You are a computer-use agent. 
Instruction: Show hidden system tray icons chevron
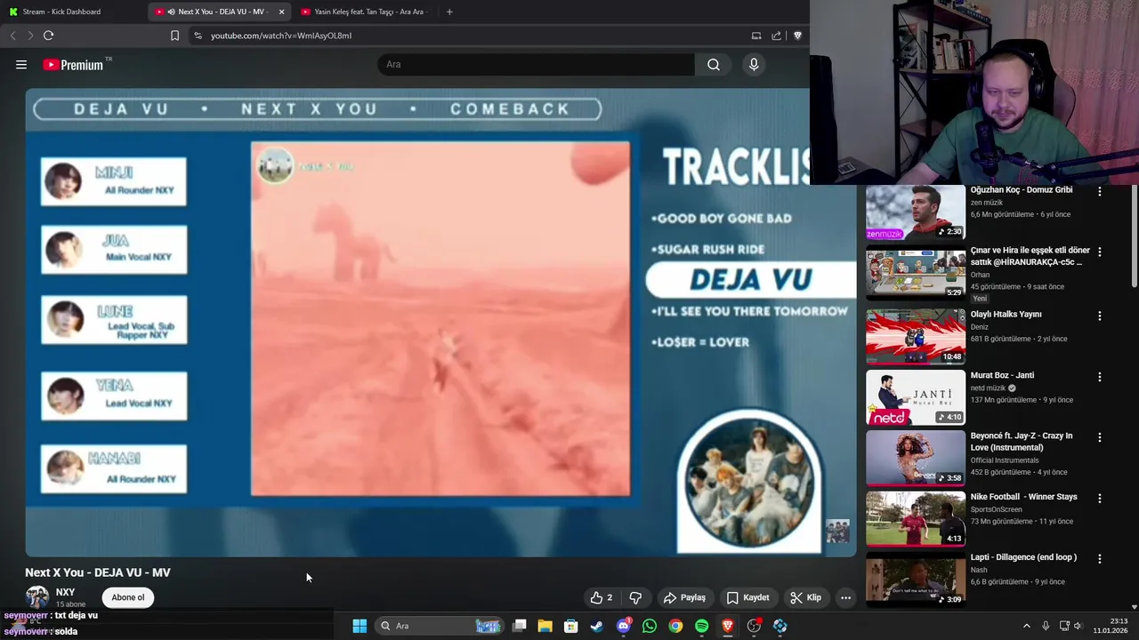point(1026,626)
